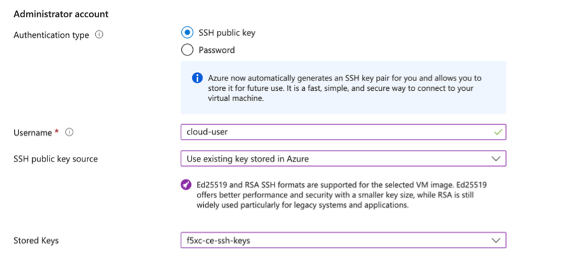The height and width of the screenshot is (265, 585).
Task: Click the 'Password' option label text
Action: (217, 50)
